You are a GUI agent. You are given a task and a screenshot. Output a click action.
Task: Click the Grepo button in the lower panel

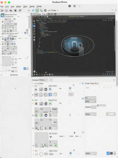click(x=55, y=109)
